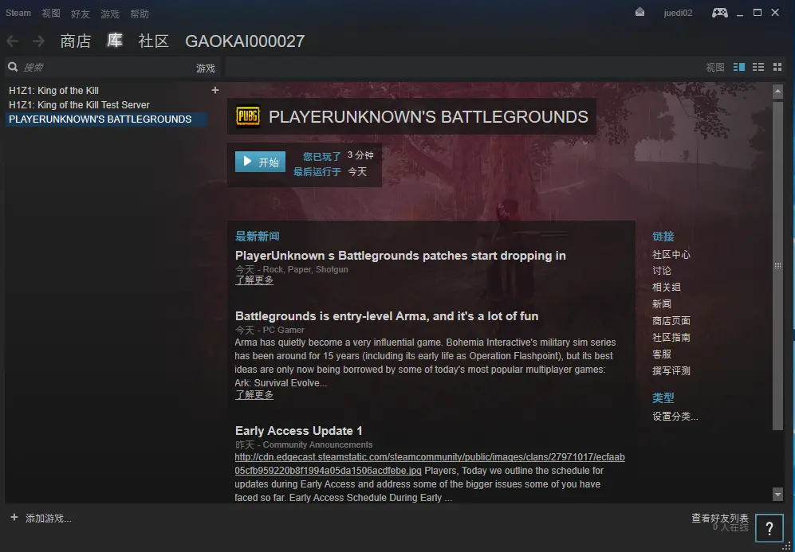Click the resize grip icon at window corner

pyautogui.click(x=787, y=546)
